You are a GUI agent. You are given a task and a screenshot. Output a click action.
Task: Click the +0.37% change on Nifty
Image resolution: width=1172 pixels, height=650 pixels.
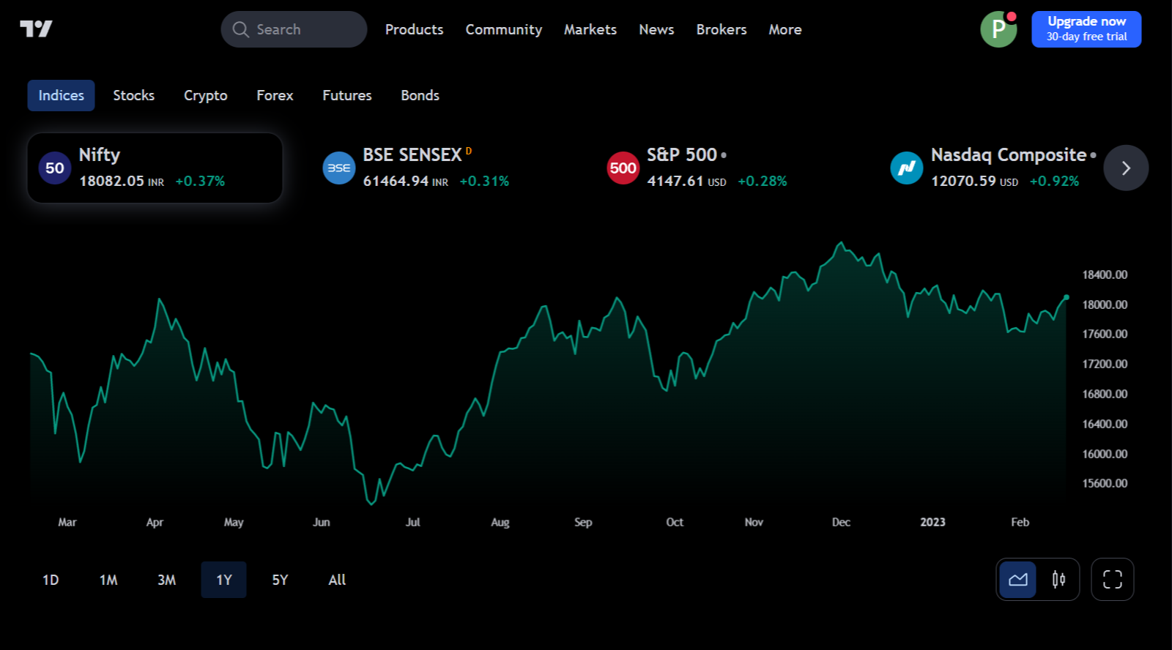pyautogui.click(x=200, y=181)
